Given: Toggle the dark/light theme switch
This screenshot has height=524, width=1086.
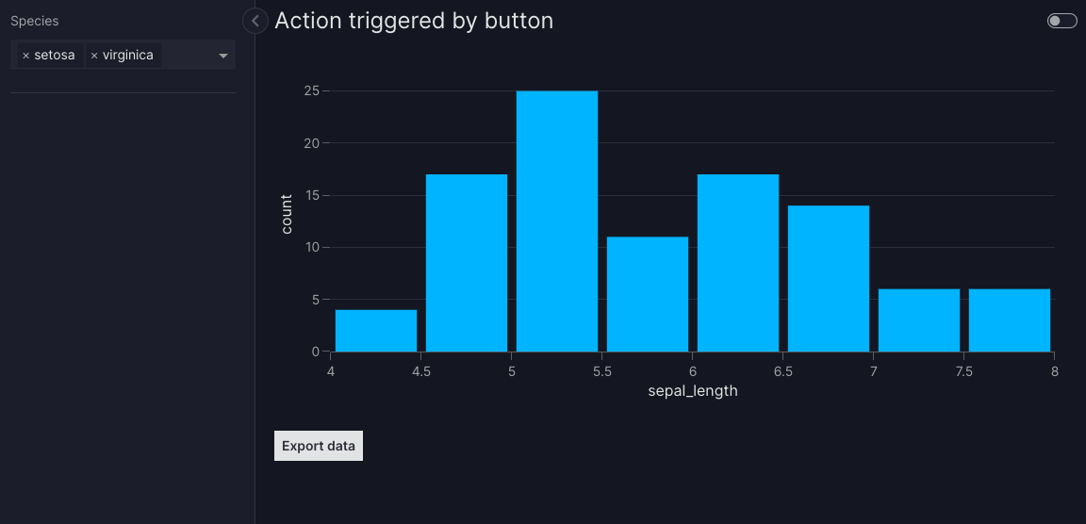Looking at the screenshot, I should tap(1061, 21).
